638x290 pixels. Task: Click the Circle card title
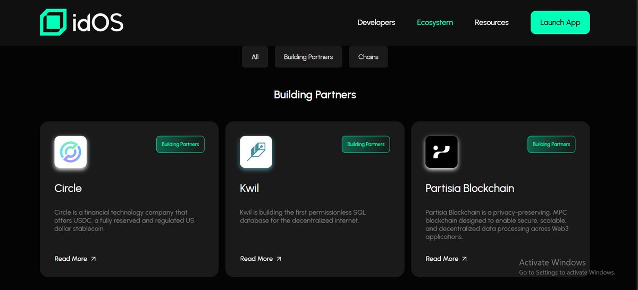tap(68, 188)
